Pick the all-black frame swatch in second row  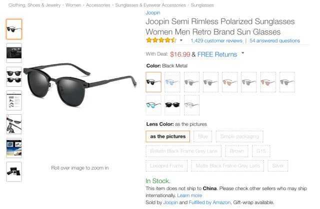point(172,105)
